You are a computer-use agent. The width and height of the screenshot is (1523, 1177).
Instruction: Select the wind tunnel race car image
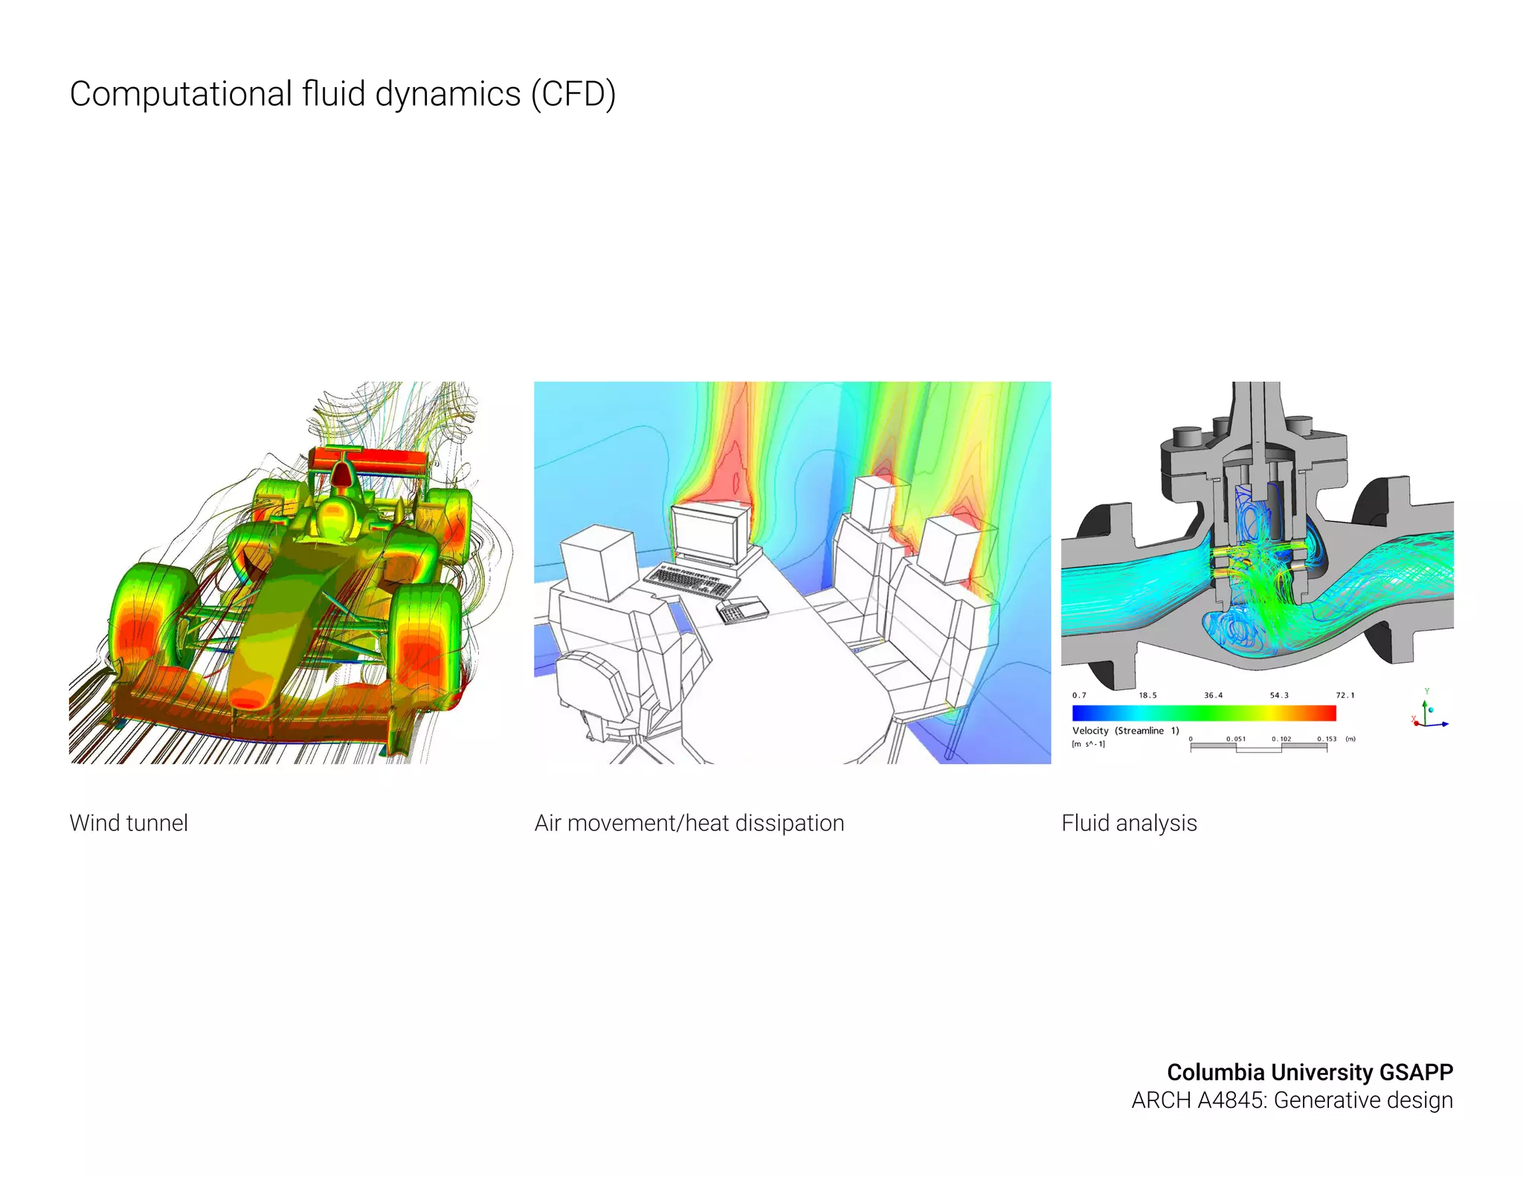[290, 573]
